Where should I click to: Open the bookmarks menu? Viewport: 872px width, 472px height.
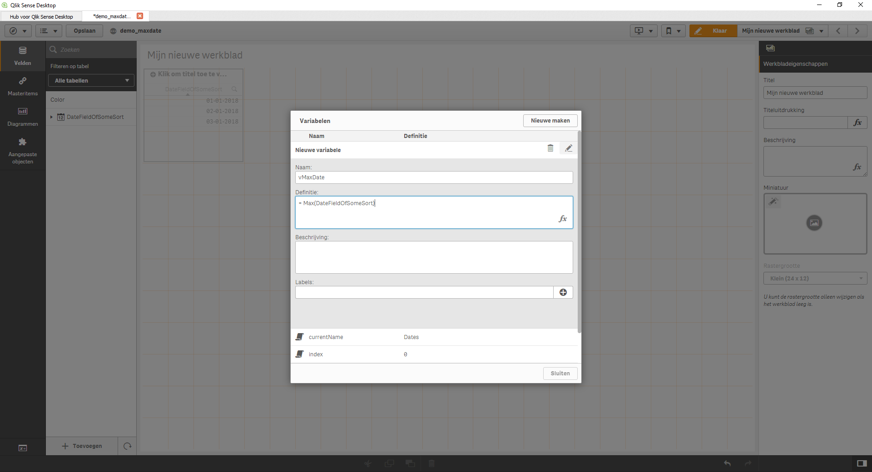pos(673,31)
